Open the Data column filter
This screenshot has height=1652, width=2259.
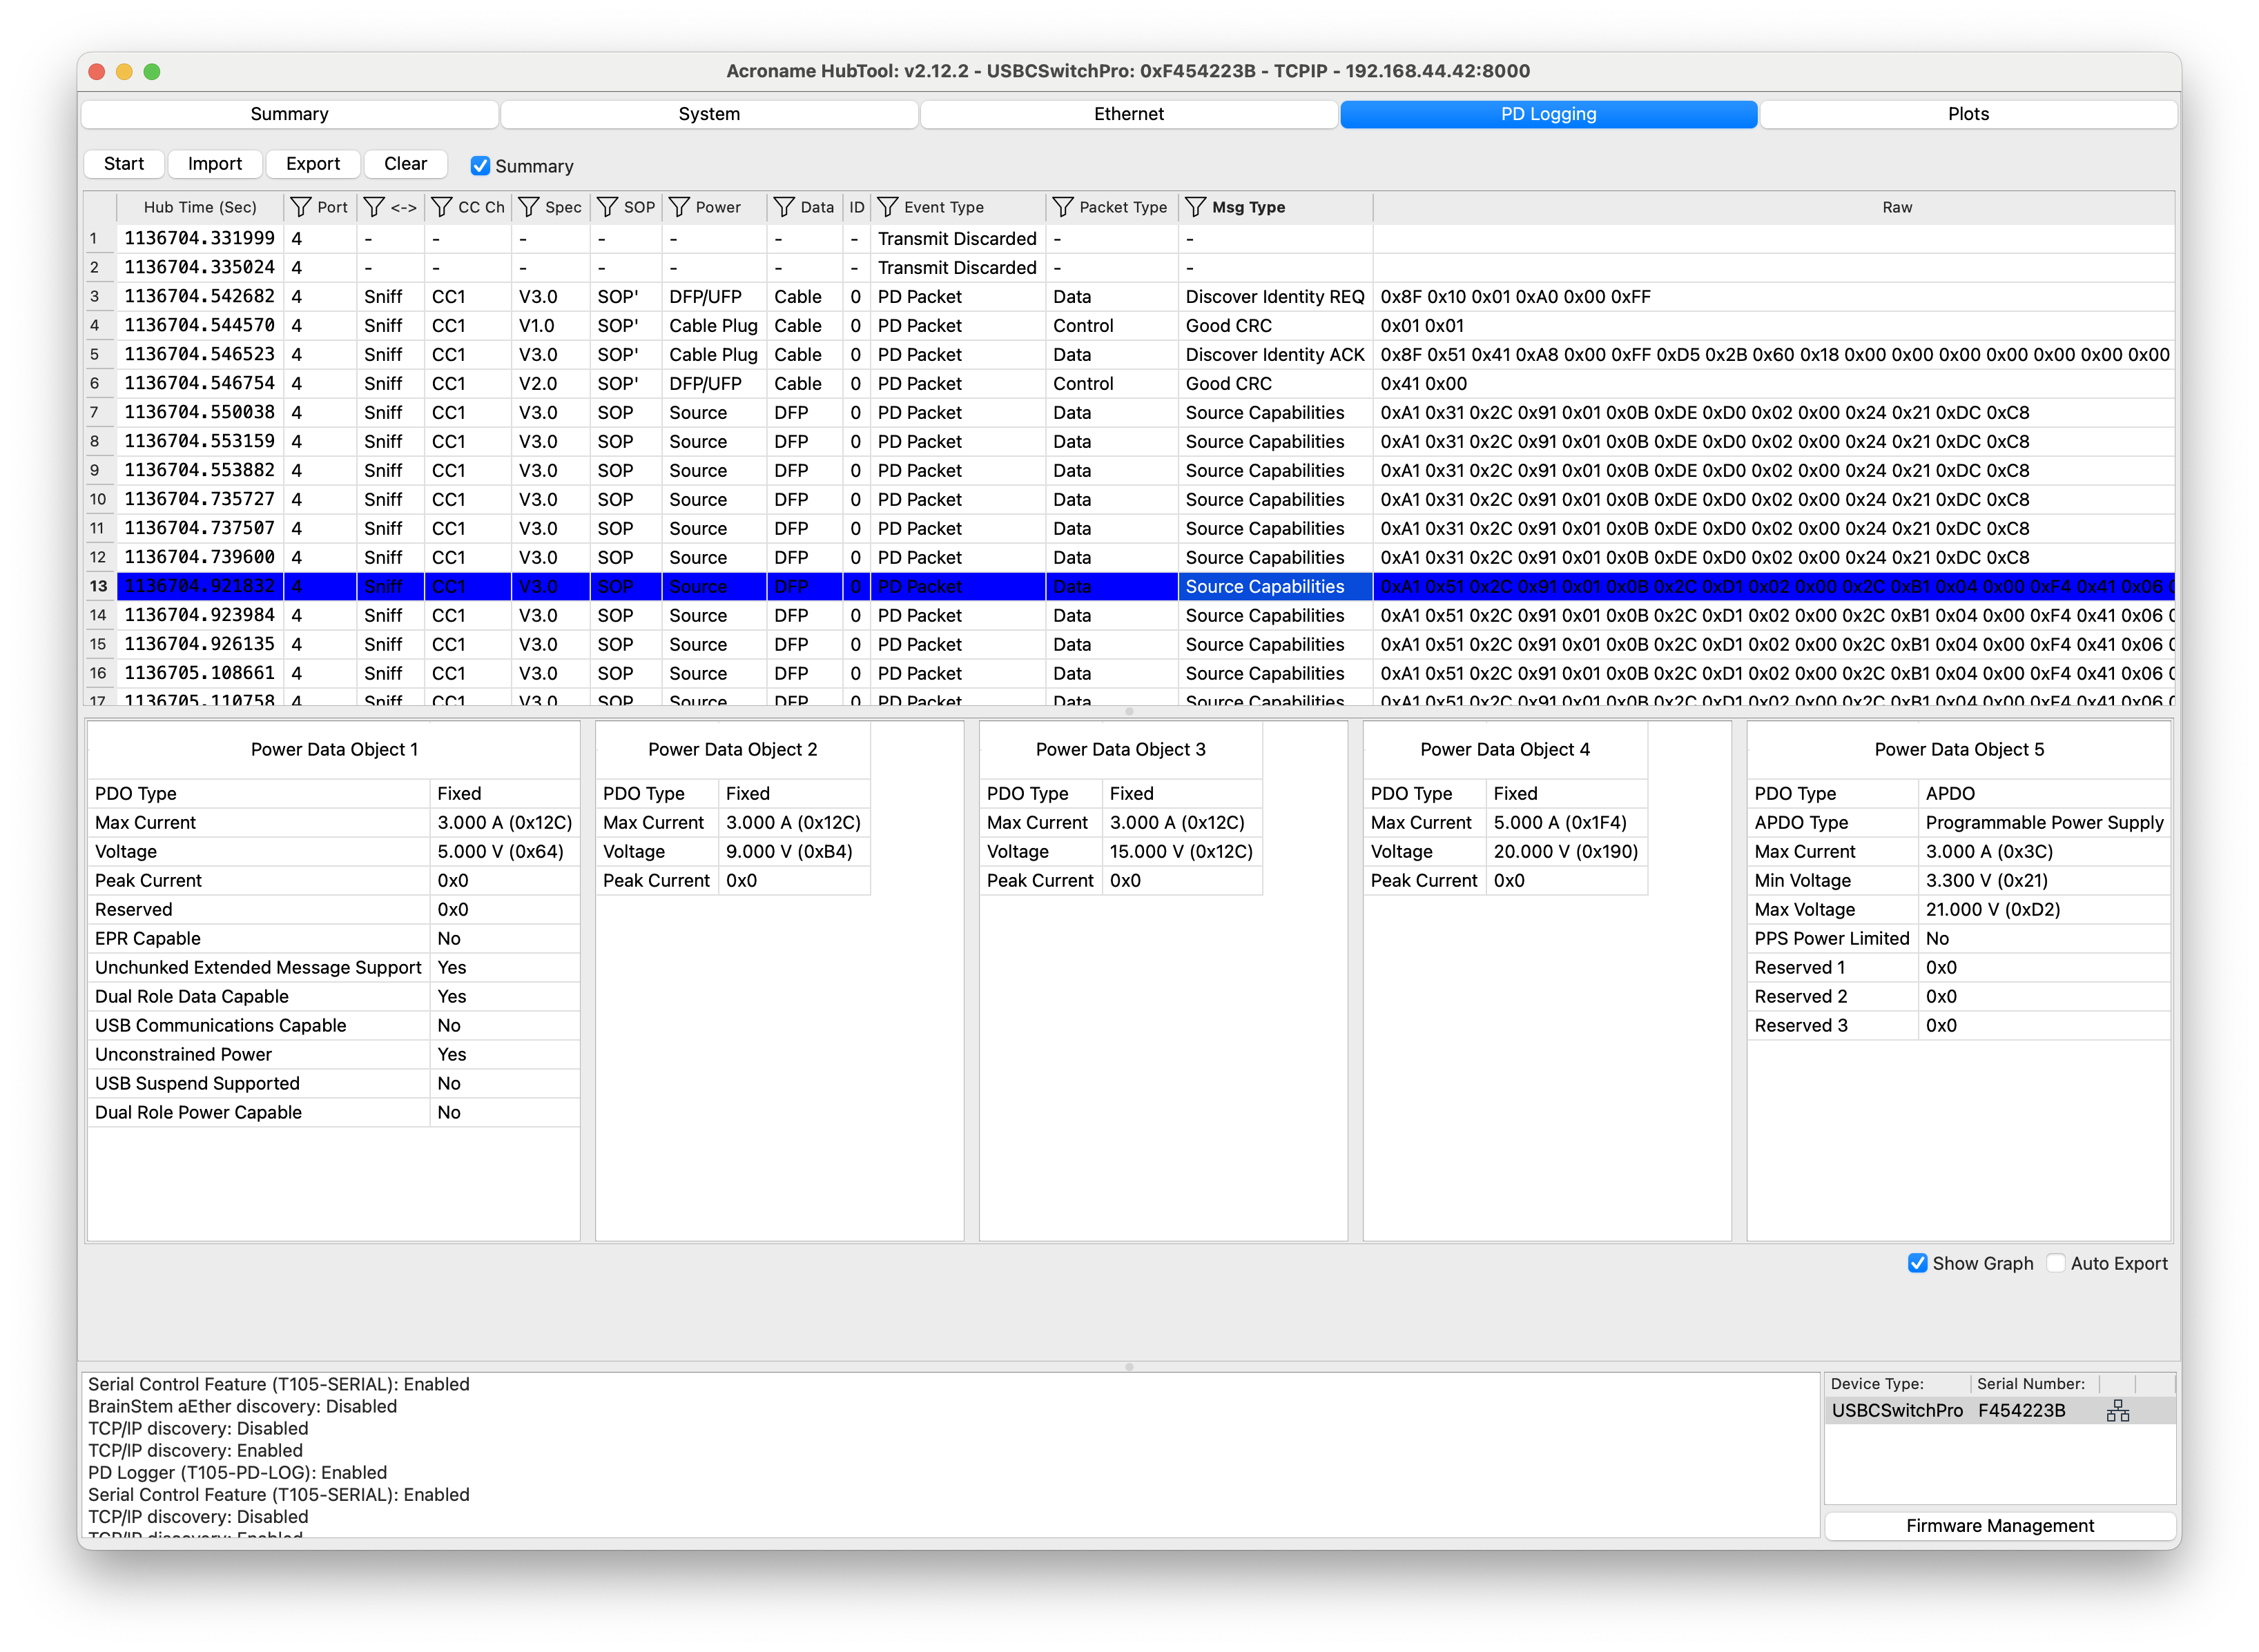click(x=784, y=207)
